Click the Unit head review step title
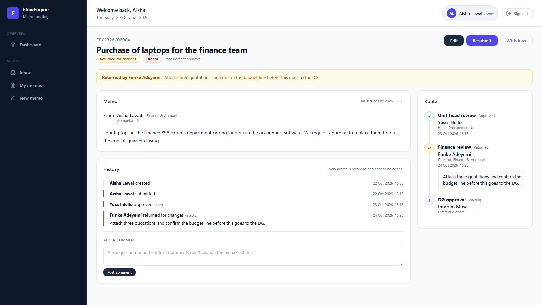The height and width of the screenshot is (305, 542). click(x=457, y=115)
